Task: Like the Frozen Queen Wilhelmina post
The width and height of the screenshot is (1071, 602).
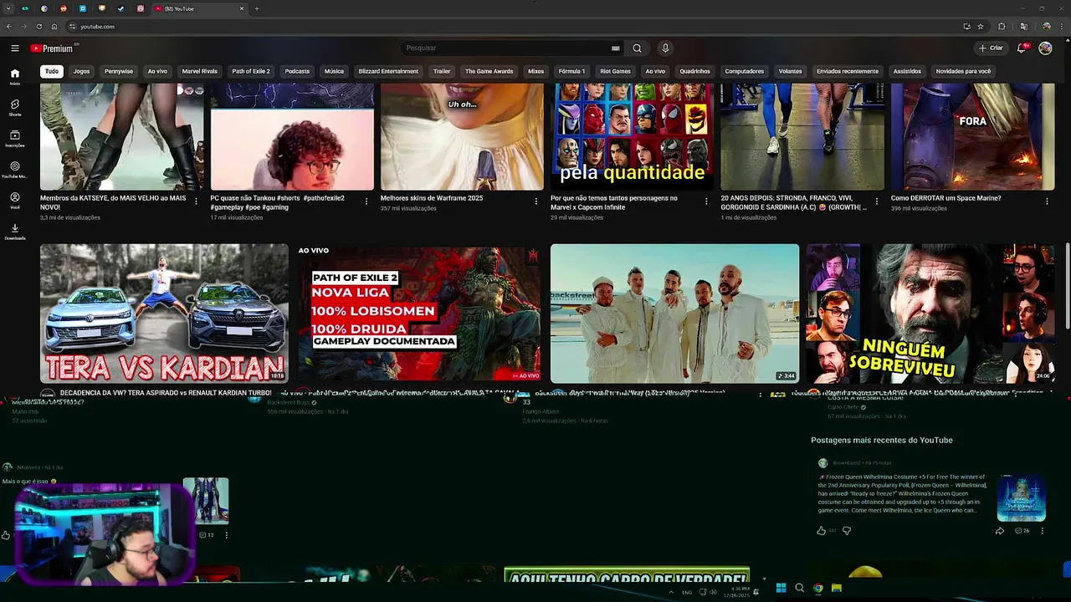Action: click(821, 531)
